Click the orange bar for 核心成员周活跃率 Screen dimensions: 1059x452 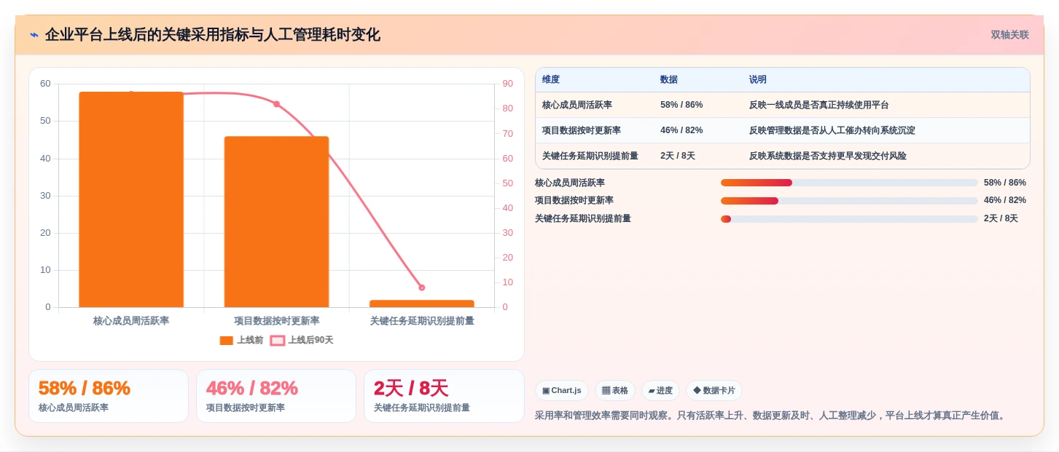(x=131, y=199)
